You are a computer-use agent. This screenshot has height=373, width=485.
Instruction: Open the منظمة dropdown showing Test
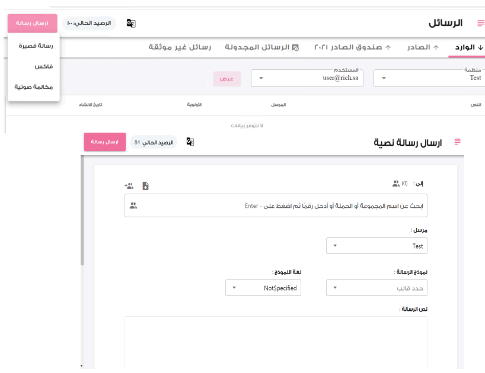(429, 78)
